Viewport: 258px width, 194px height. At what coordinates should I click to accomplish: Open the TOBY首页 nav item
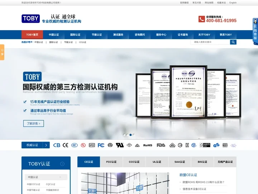[32, 34]
